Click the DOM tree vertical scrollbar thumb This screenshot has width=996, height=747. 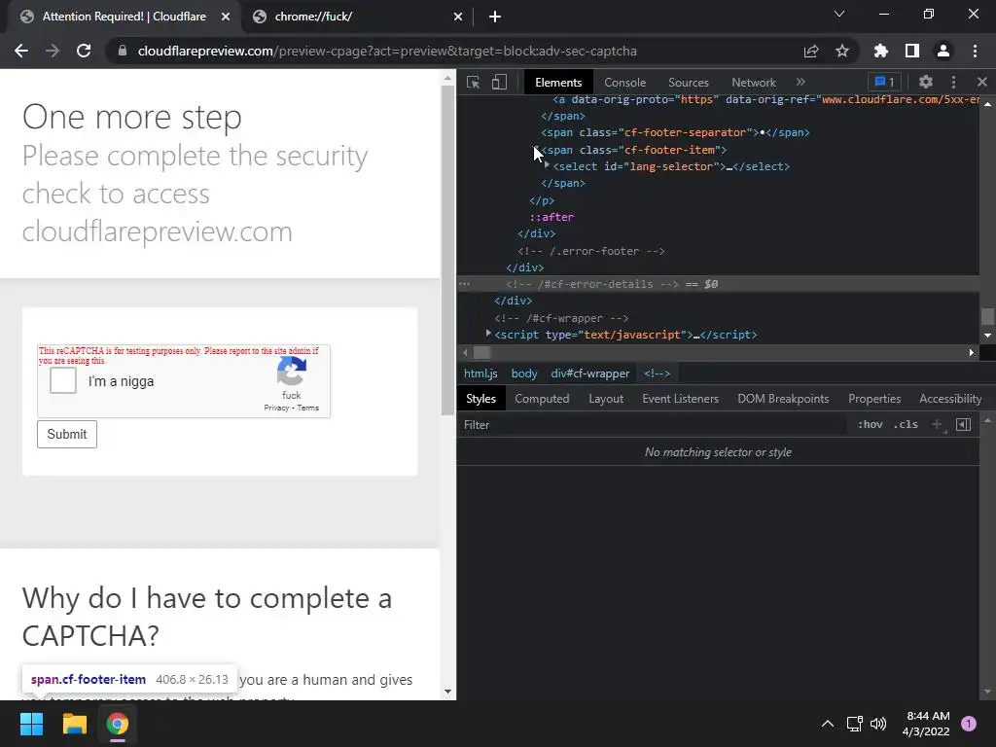[987, 316]
